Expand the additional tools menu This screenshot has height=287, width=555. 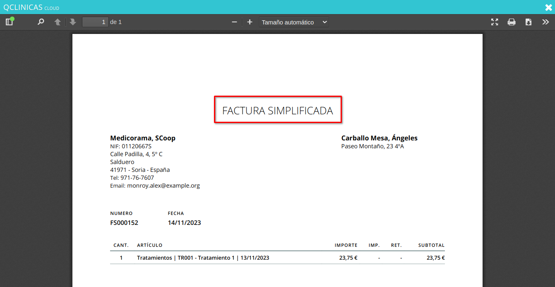click(545, 22)
